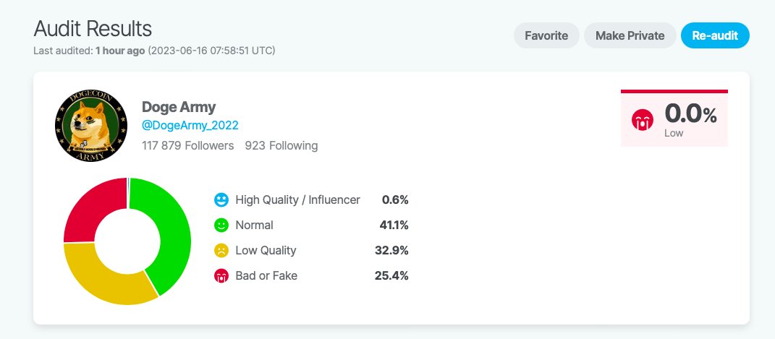This screenshot has width=775, height=339.
Task: Click the High Quality / Influencer star-eyed emoji icon
Action: point(221,199)
